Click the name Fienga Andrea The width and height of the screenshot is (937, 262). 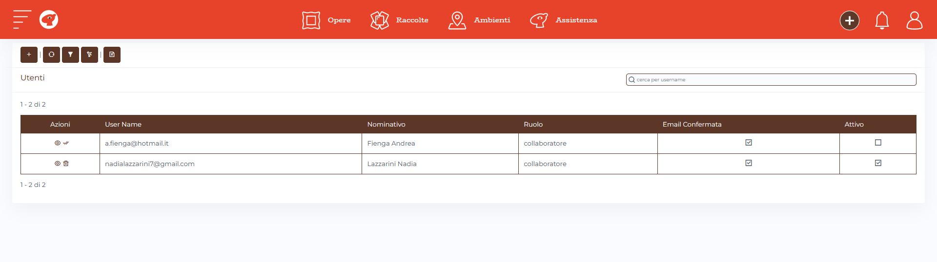coord(391,143)
